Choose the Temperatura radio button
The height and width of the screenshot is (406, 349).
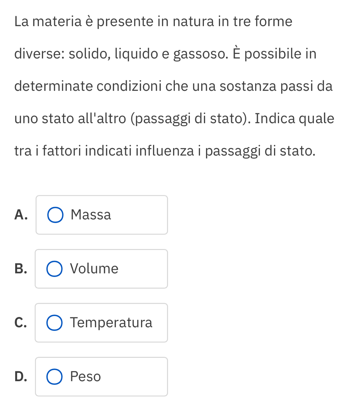[54, 323]
